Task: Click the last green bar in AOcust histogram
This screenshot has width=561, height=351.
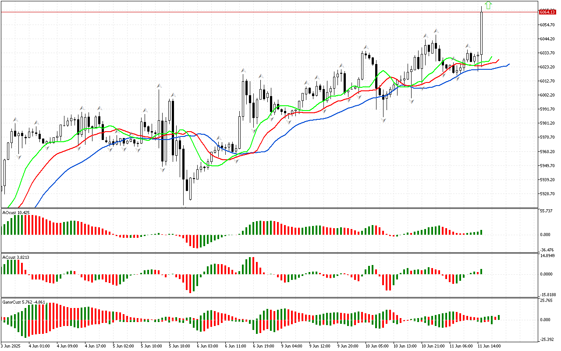Action: (x=481, y=232)
